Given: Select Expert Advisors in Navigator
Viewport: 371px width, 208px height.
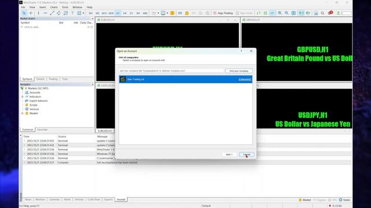Looking at the screenshot, I should [36, 101].
